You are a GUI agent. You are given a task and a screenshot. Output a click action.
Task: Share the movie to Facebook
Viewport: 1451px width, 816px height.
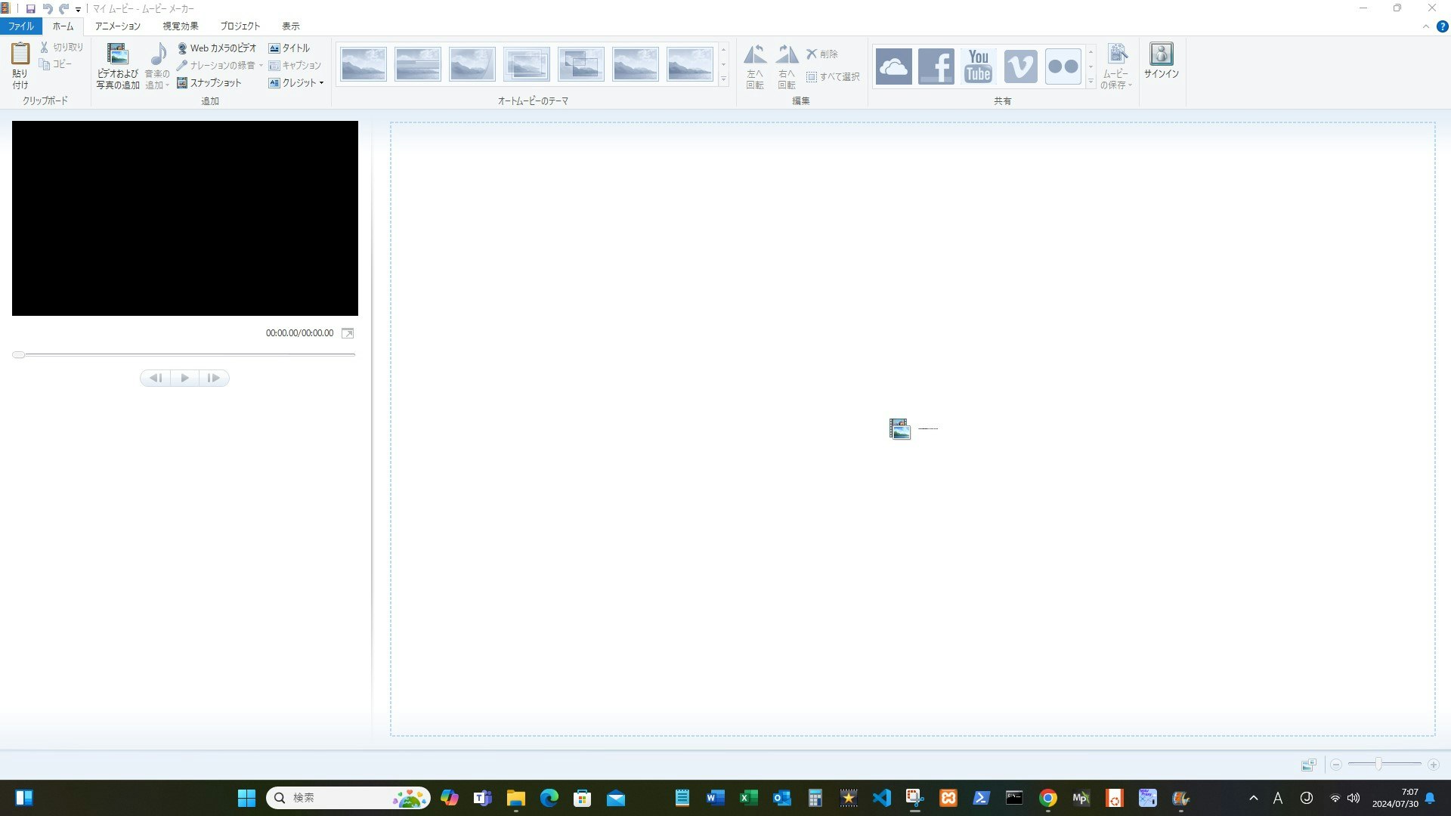coord(936,66)
